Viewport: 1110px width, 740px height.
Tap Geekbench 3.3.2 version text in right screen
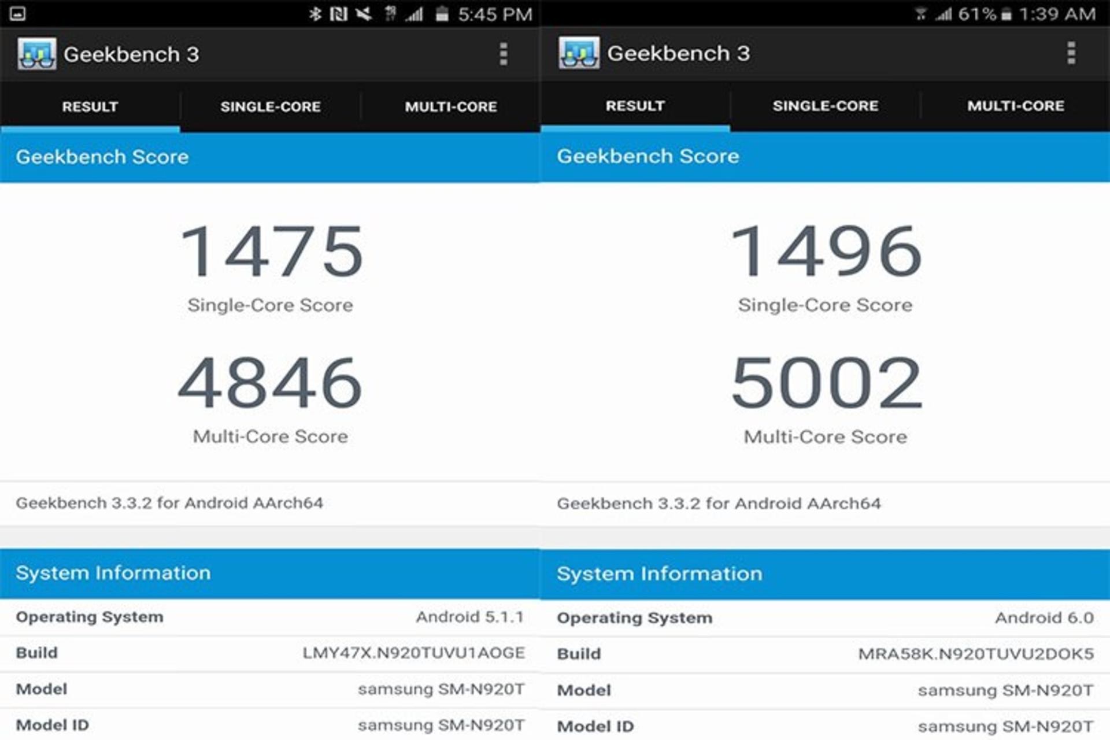(719, 504)
